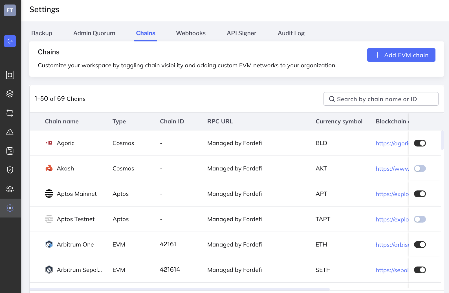
Task: Click the AKT currency symbol
Action: (321, 168)
